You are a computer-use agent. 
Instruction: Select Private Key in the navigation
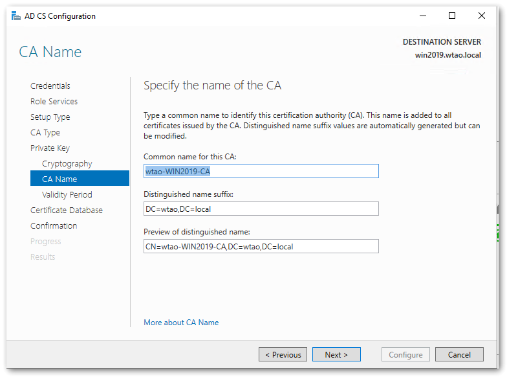[x=50, y=148]
